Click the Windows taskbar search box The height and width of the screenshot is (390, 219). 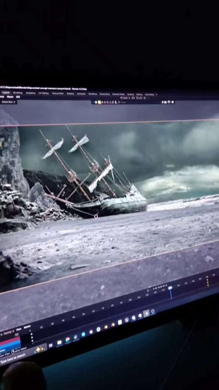click(23, 356)
